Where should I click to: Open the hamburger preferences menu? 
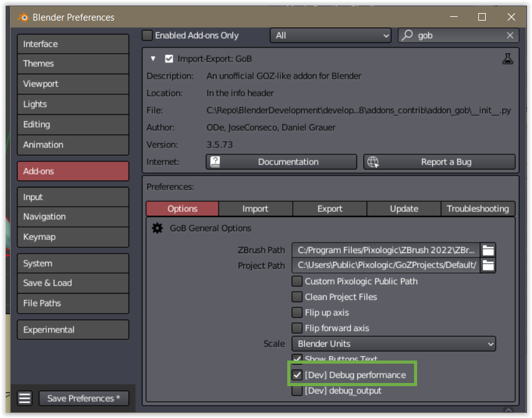pyautogui.click(x=25, y=398)
